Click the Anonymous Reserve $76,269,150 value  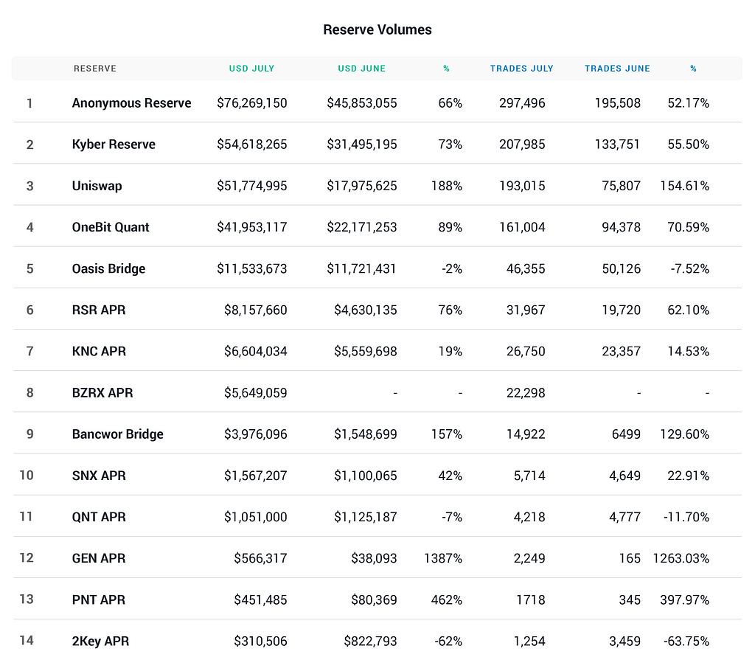pyautogui.click(x=251, y=103)
